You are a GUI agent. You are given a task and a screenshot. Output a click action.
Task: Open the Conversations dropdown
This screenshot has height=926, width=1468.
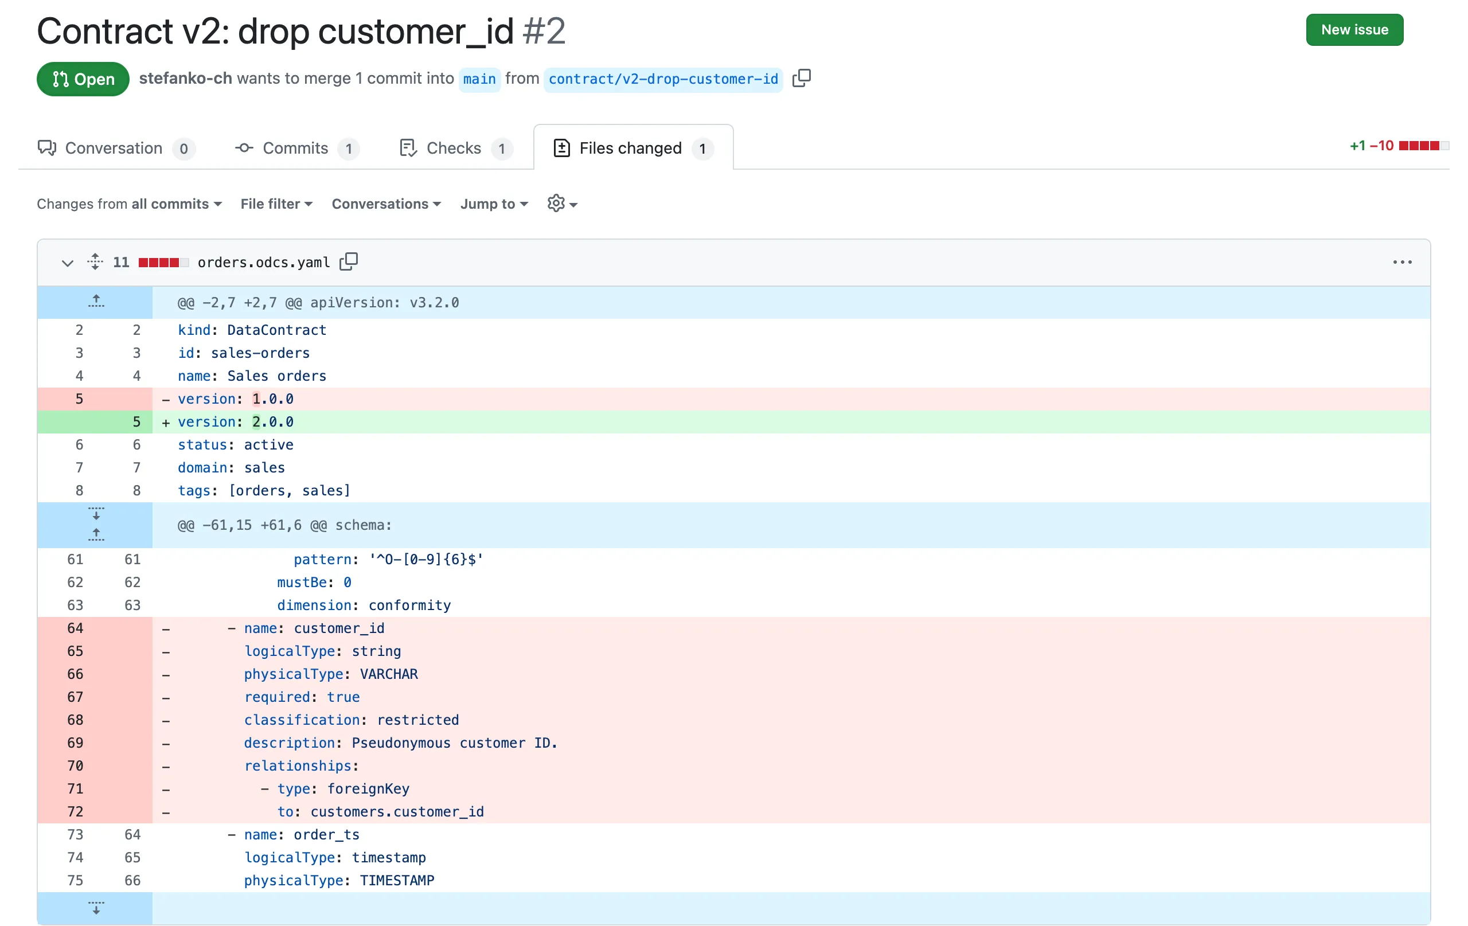386,204
